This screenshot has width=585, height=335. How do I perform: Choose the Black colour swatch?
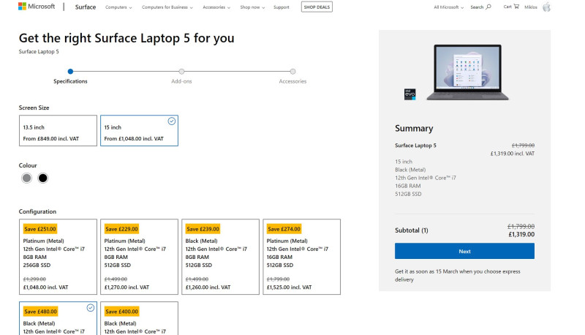coord(43,178)
